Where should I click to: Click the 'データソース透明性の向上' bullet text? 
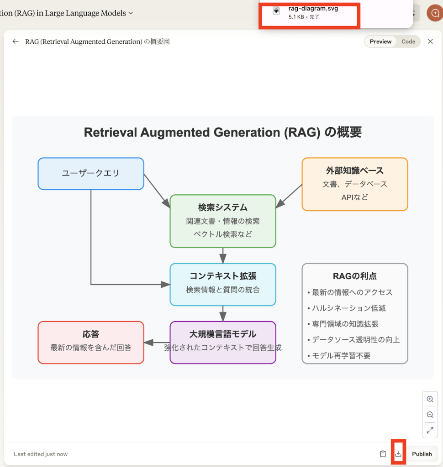356,339
